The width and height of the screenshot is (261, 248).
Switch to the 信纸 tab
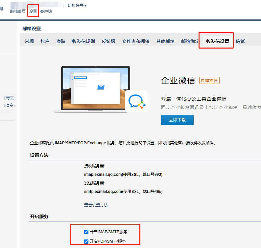coord(240,41)
